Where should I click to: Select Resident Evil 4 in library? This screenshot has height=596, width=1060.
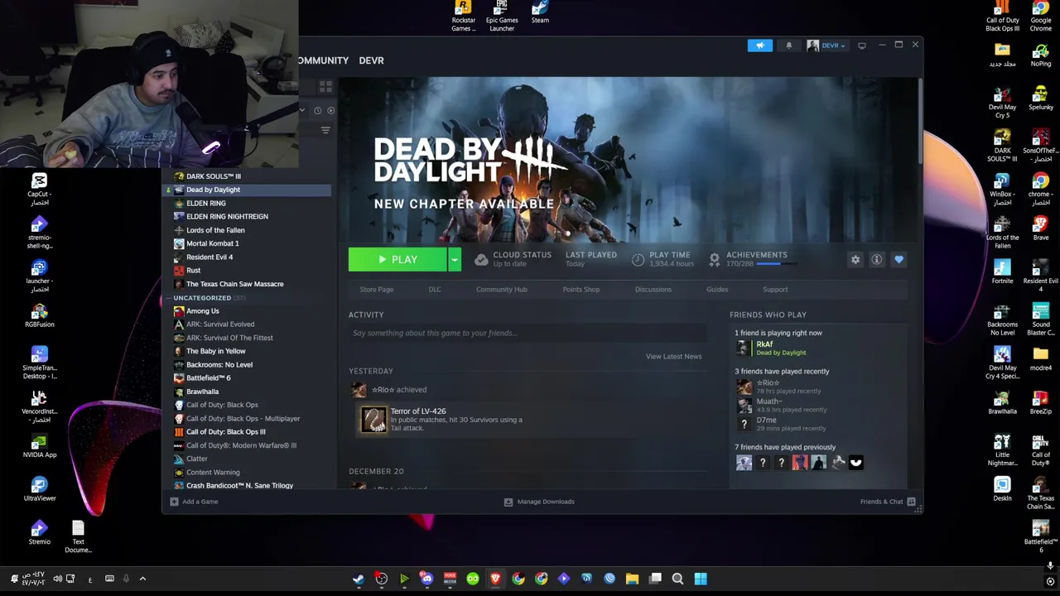[x=247, y=257]
